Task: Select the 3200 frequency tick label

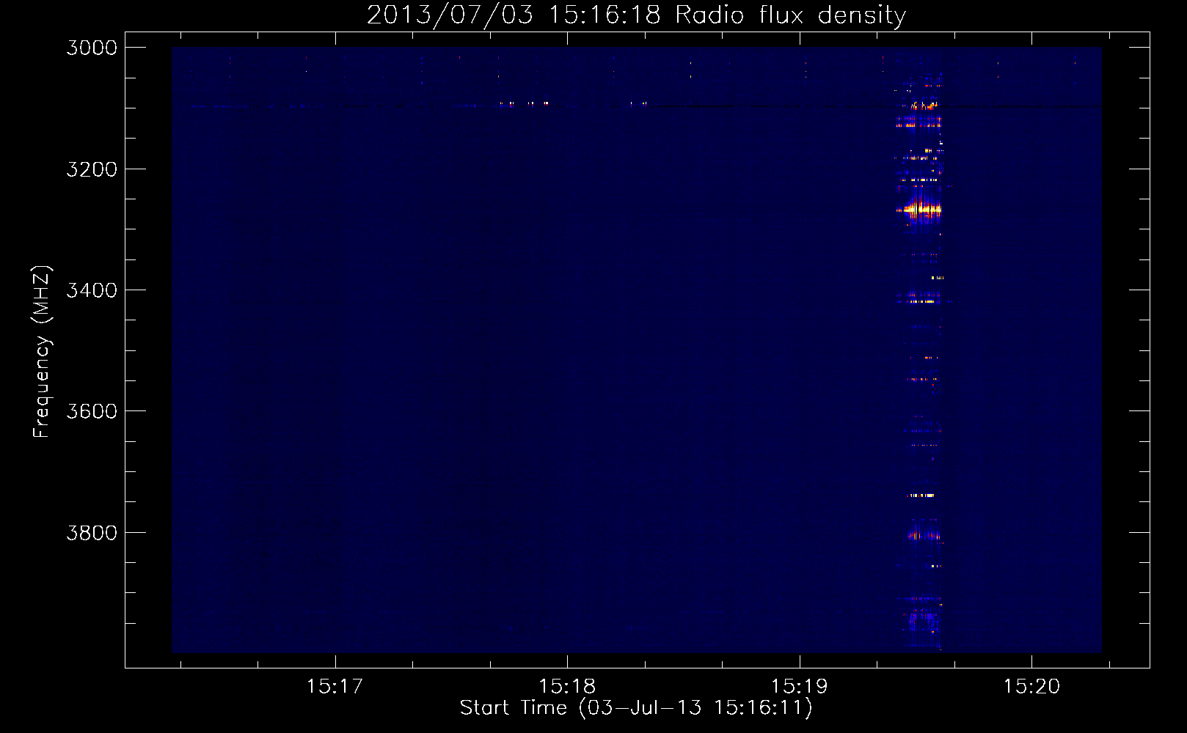Action: [x=92, y=169]
